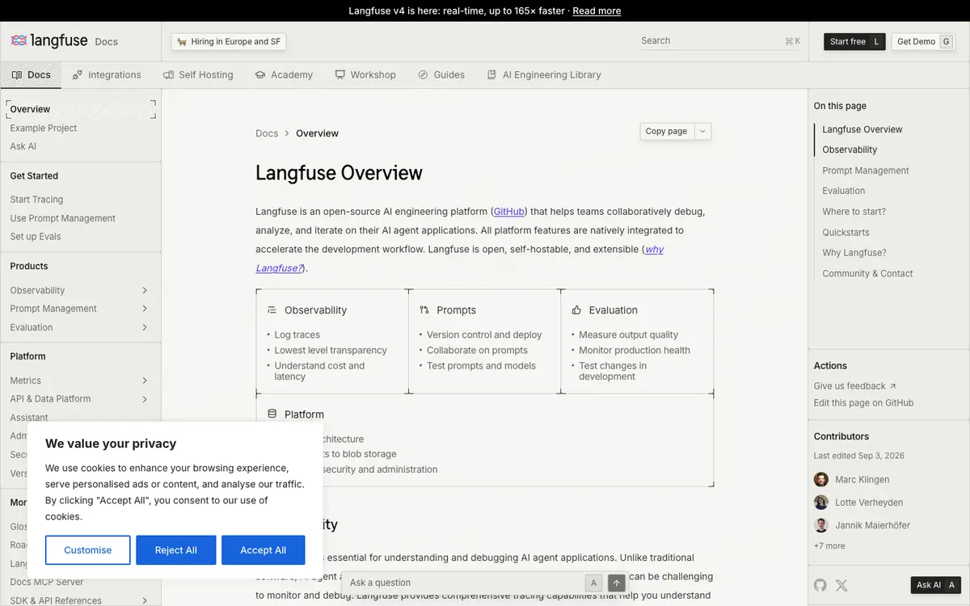Click the Langfuse logo in header
The width and height of the screenshot is (970, 606).
pyautogui.click(x=49, y=40)
